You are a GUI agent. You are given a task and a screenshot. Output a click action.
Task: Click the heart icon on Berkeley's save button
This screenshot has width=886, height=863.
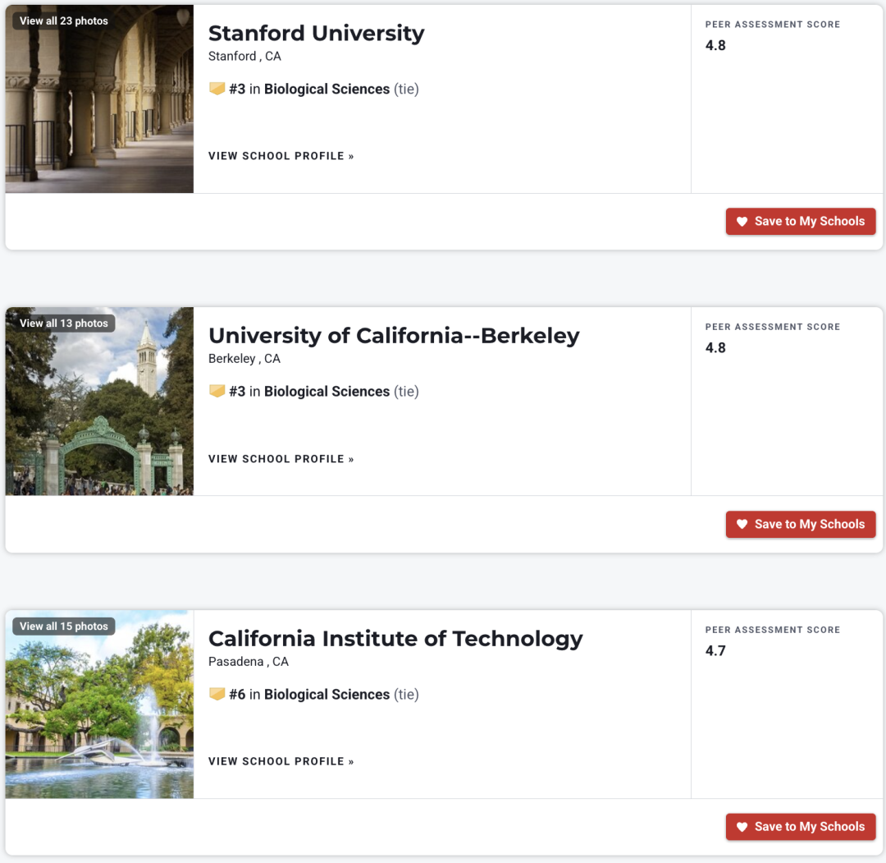742,524
